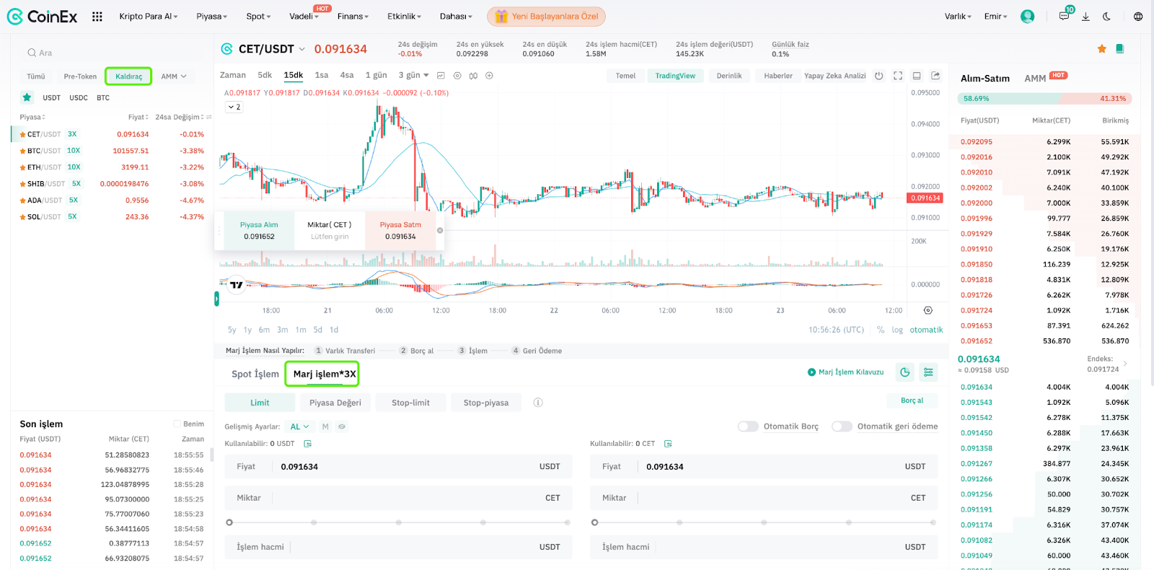Unfavorite BTC/USDT row star
Image resolution: width=1154 pixels, height=570 pixels.
[x=22, y=151]
